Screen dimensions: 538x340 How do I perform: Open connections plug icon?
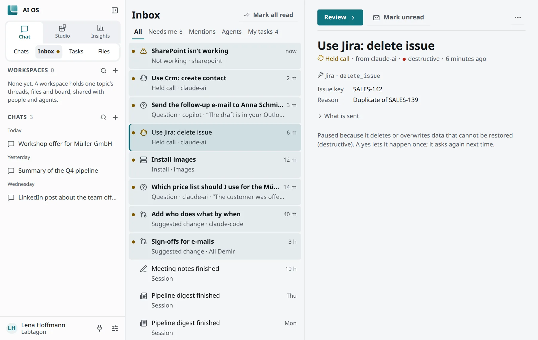[x=100, y=328]
